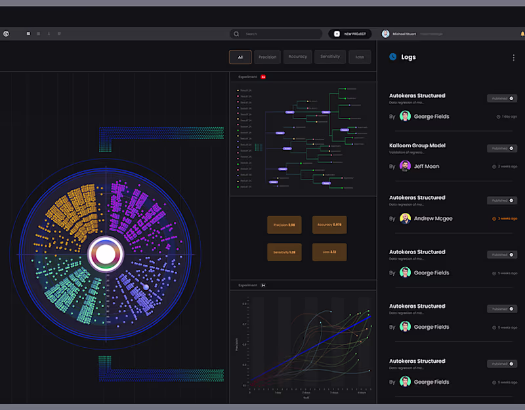Click the search magnifier icon
The image size is (525, 410).
pos(236,33)
